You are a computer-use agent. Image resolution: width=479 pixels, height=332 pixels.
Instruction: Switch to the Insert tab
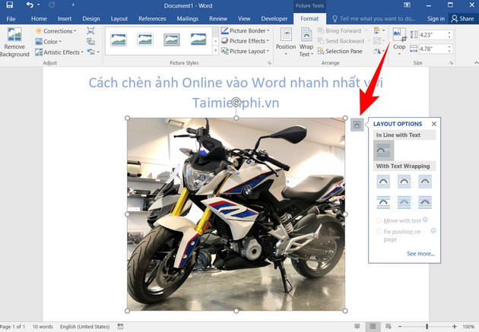[65, 19]
